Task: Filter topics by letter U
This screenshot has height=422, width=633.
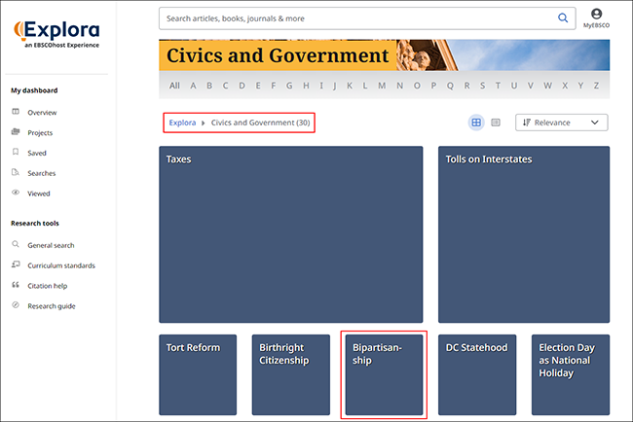Action: [514, 86]
